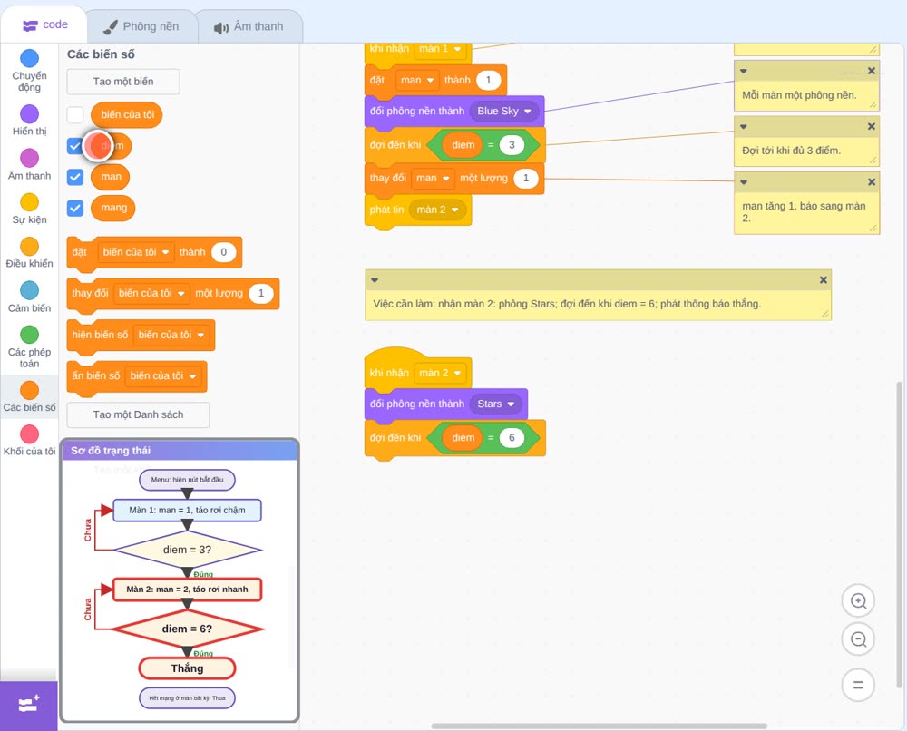Image resolution: width=907 pixels, height=731 pixels.
Task: Open the 'màn 2' dropdown in phát tin block
Action: click(x=437, y=210)
